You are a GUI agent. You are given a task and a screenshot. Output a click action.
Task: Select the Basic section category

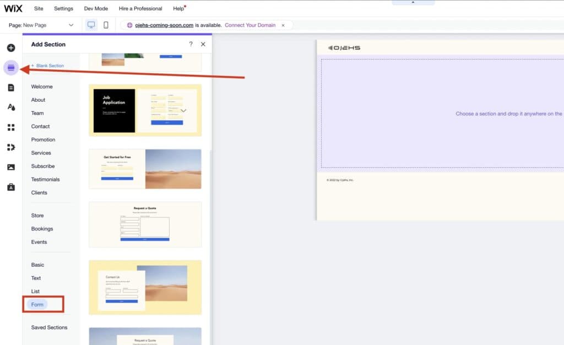(37, 265)
